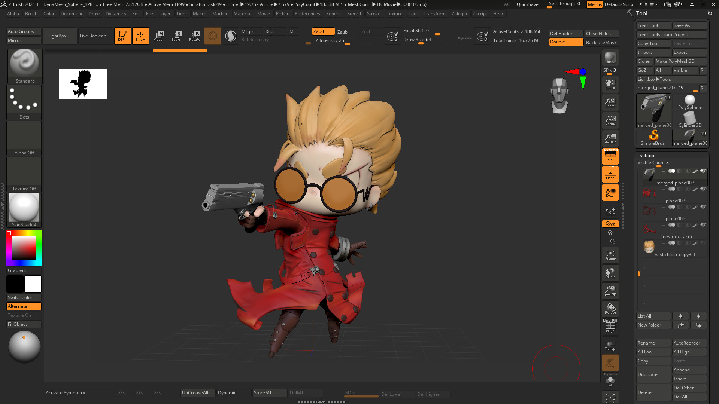This screenshot has height=404, width=719.
Task: Select the Frame icon on right shelf
Action: pos(610,255)
